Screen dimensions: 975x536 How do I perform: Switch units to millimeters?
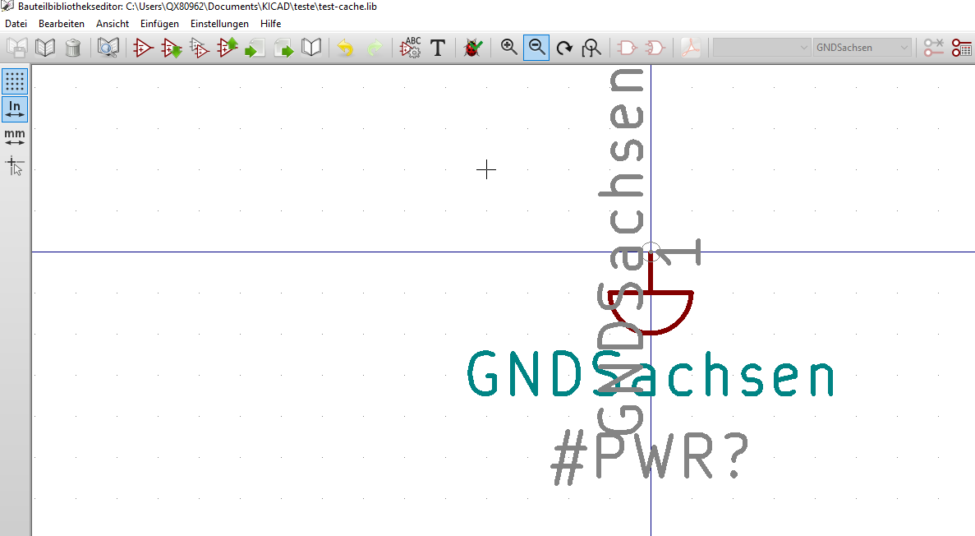(x=14, y=137)
